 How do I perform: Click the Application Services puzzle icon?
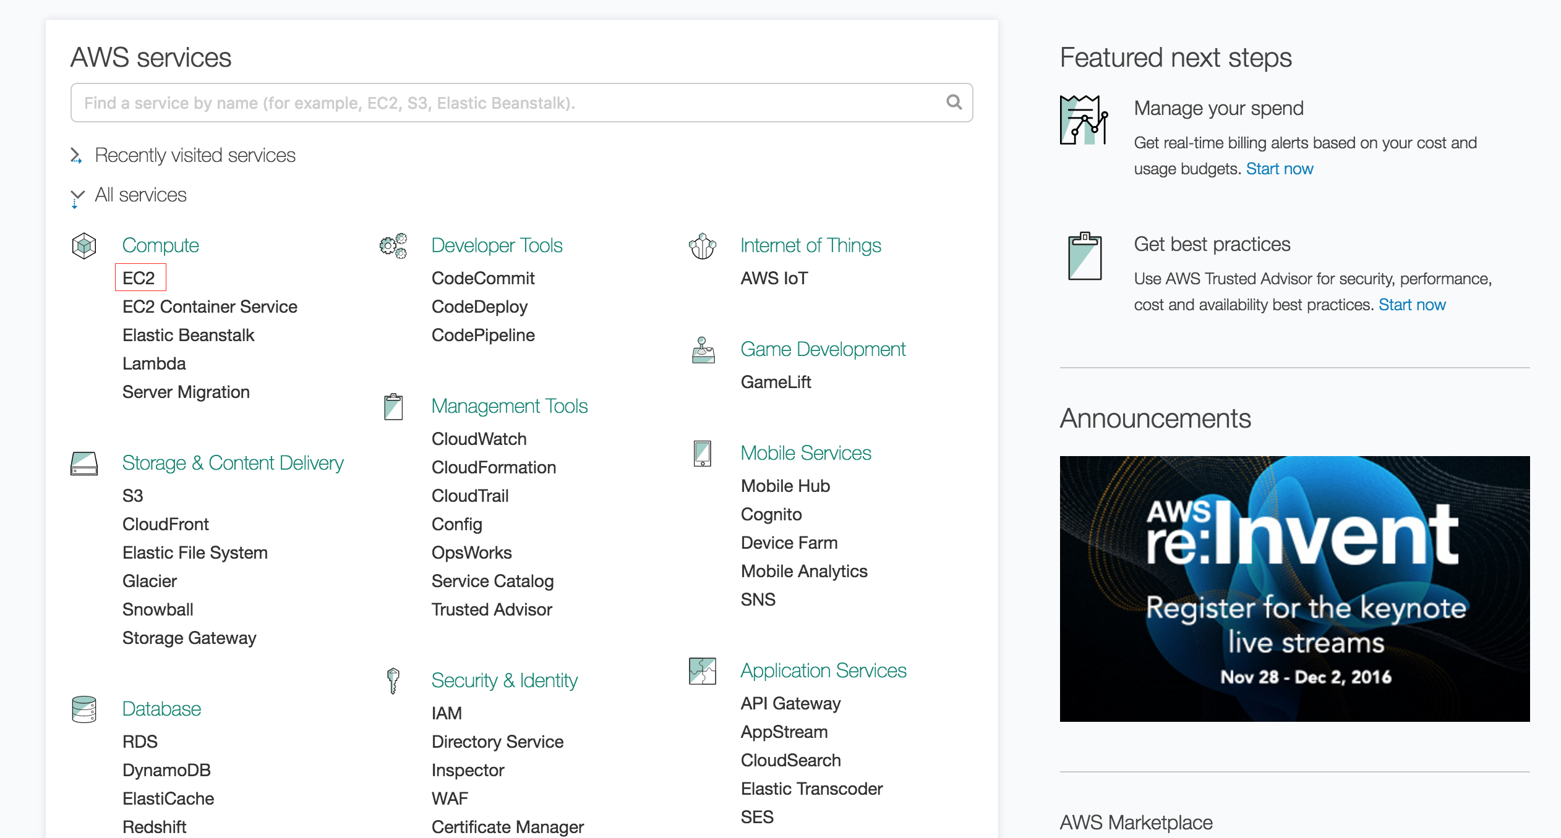(x=703, y=671)
